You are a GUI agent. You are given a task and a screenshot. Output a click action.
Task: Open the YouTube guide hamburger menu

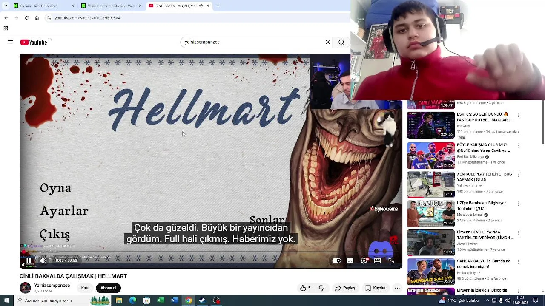click(x=10, y=42)
